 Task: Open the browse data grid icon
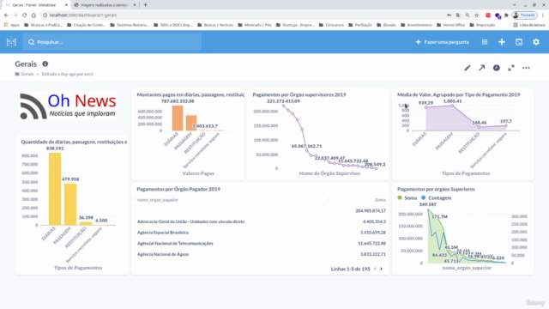[485, 42]
